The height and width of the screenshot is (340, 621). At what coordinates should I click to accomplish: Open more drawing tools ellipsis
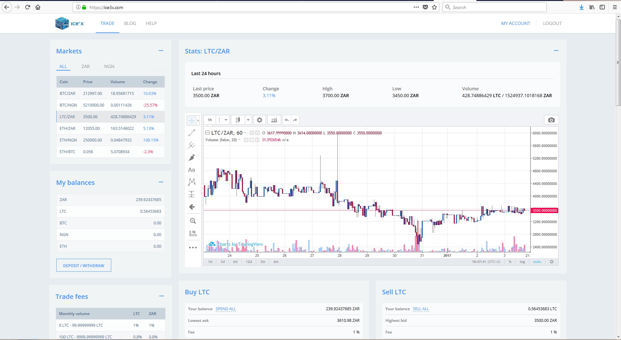click(x=193, y=248)
